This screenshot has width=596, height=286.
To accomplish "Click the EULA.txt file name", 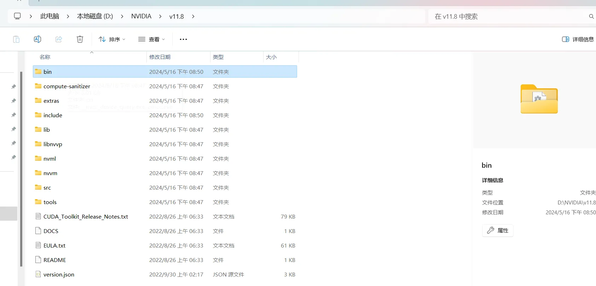I will [x=54, y=245].
